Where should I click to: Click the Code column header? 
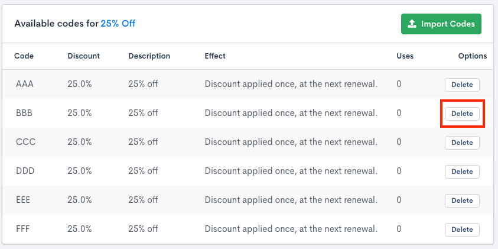tap(24, 56)
